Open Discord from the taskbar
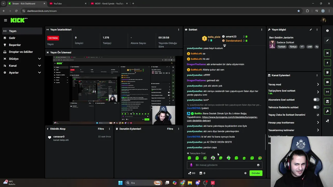Image resolution: width=333 pixels, height=187 pixels. (197, 183)
